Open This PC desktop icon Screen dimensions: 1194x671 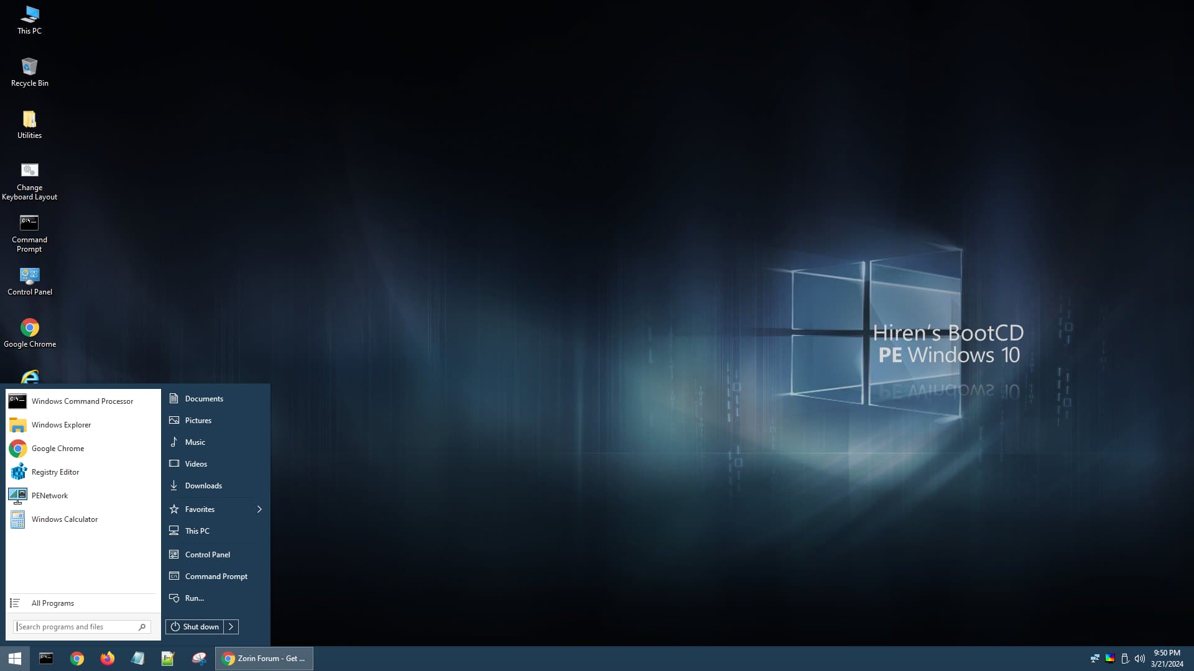tap(29, 20)
